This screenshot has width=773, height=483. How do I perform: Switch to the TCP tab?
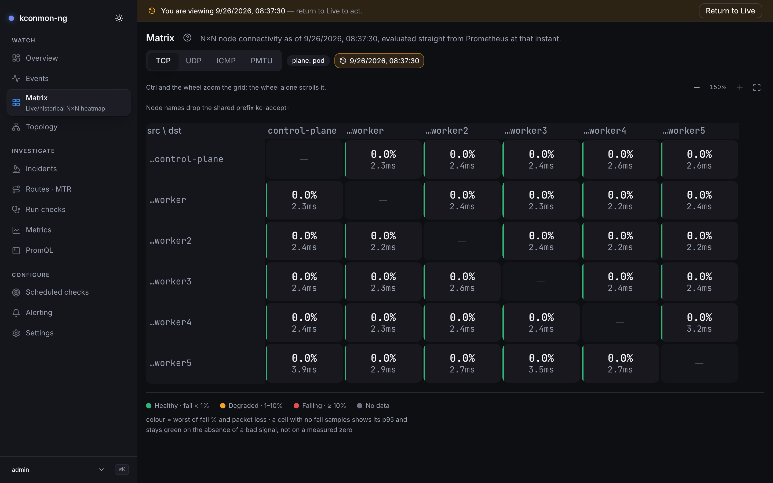[x=163, y=61]
